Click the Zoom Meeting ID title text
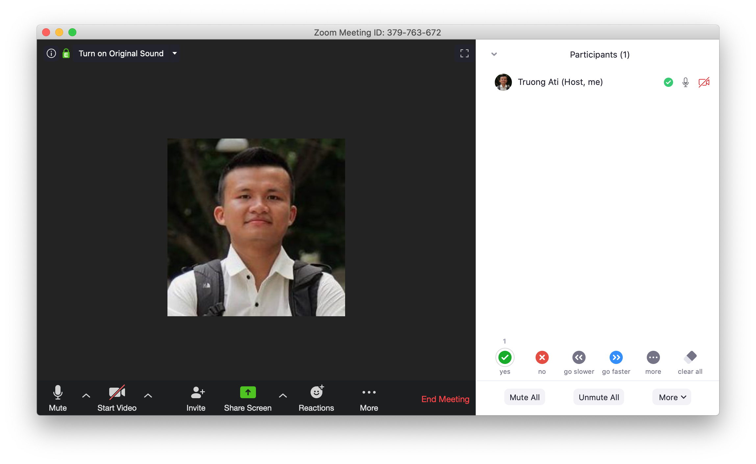Image resolution: width=756 pixels, height=464 pixels. [x=377, y=33]
